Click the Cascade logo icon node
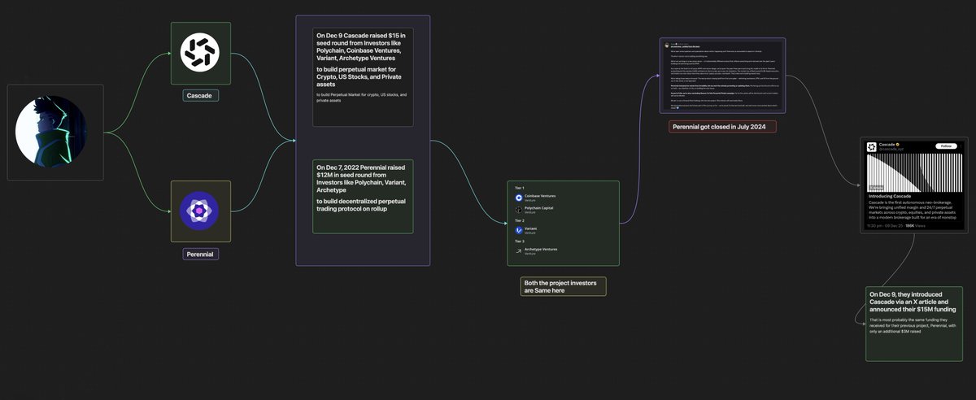The width and height of the screenshot is (976, 400). tap(200, 53)
